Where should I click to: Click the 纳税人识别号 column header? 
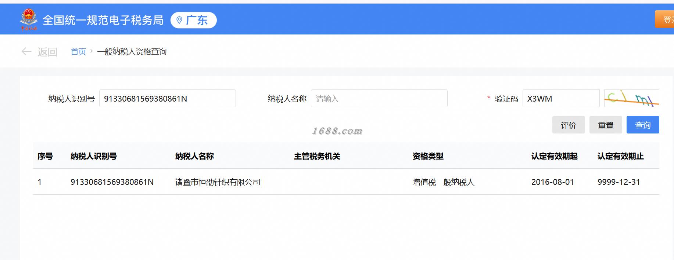coord(94,156)
